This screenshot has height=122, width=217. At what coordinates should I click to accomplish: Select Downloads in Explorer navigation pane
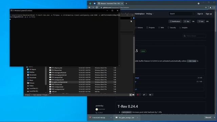[x=32, y=78]
